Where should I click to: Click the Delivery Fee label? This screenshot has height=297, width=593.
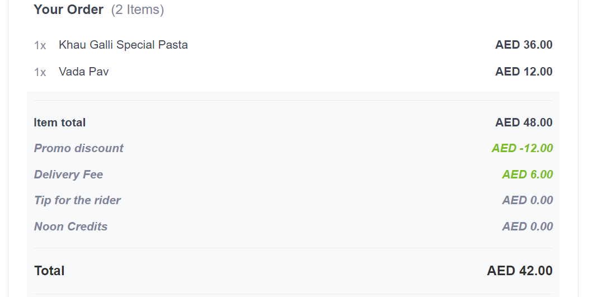pos(68,175)
